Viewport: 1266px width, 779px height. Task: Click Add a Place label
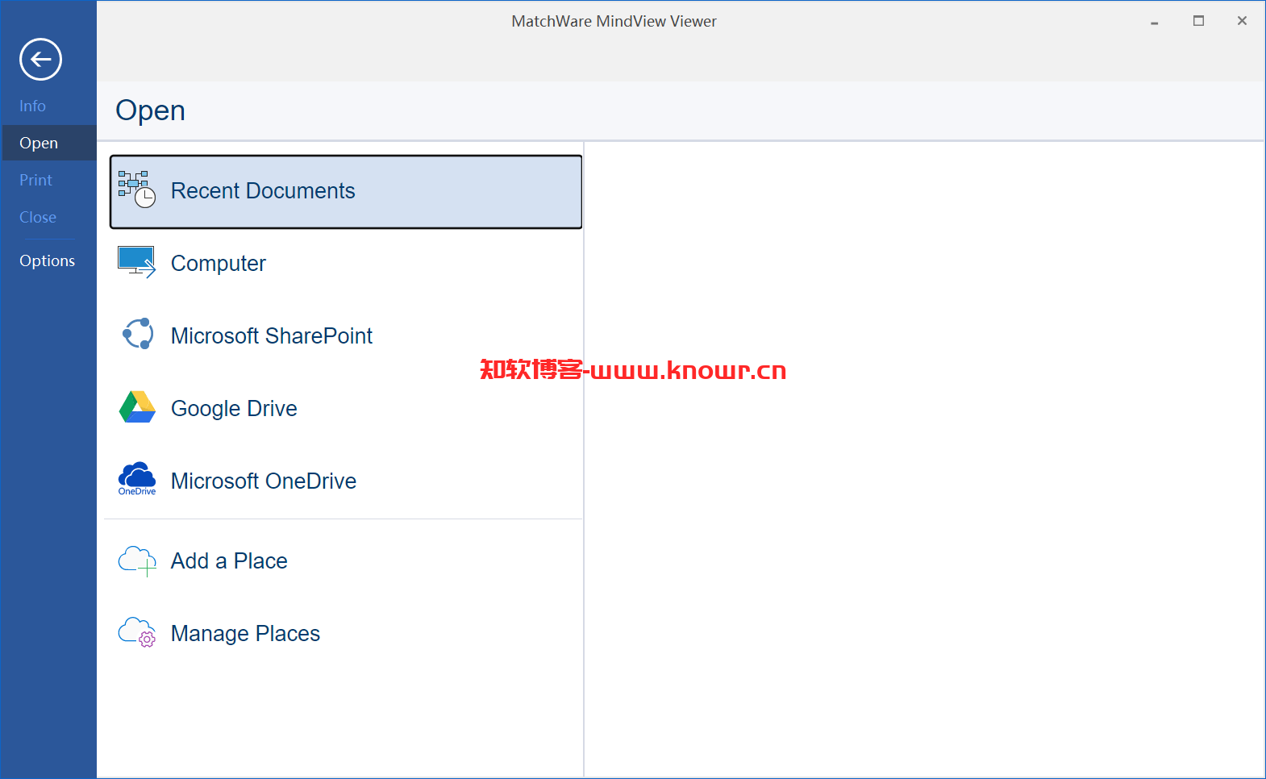[229, 561]
